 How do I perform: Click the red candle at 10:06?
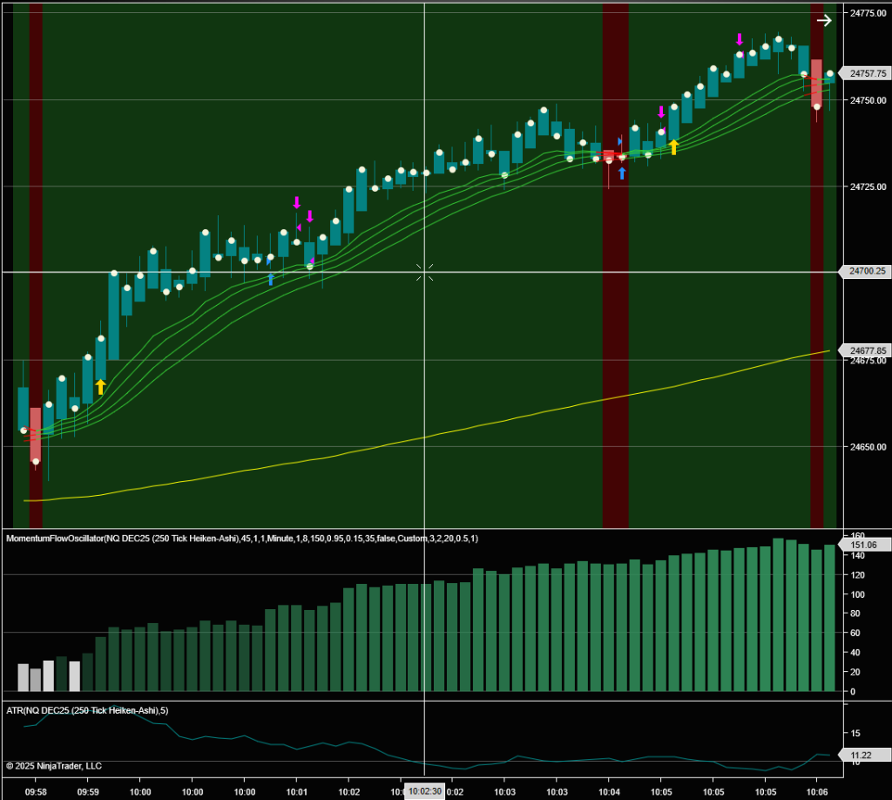click(816, 83)
